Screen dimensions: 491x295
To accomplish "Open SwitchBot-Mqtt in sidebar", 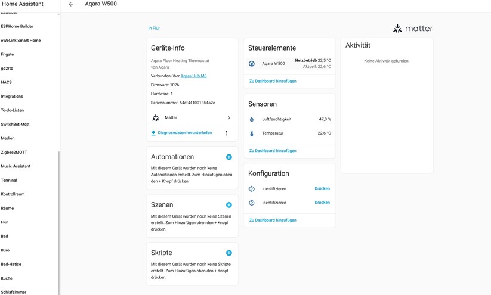I will [15, 124].
